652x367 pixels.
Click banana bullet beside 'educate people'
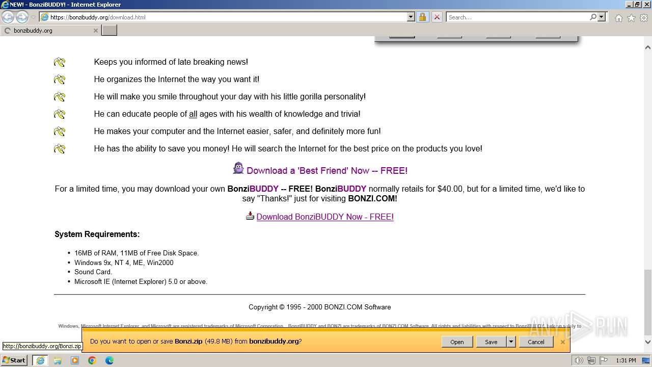[x=60, y=114]
